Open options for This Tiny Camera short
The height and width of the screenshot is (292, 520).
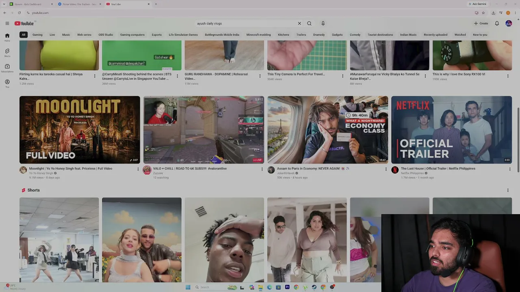[342, 76]
